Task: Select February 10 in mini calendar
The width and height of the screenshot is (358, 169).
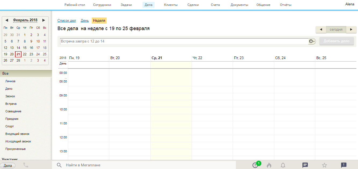Action: (x=38, y=41)
